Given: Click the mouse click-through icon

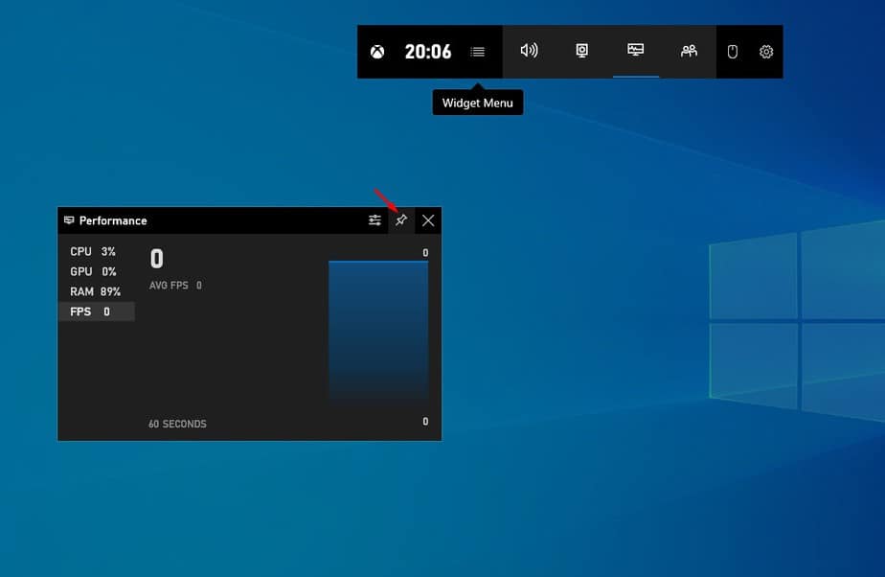Looking at the screenshot, I should 732,52.
